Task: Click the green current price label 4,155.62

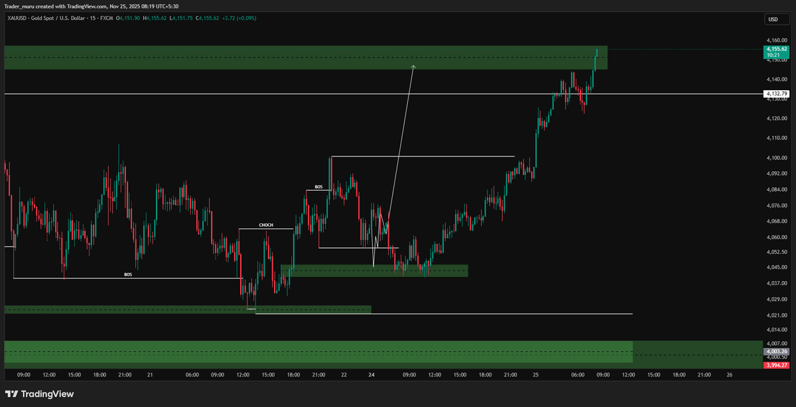Action: 776,49
